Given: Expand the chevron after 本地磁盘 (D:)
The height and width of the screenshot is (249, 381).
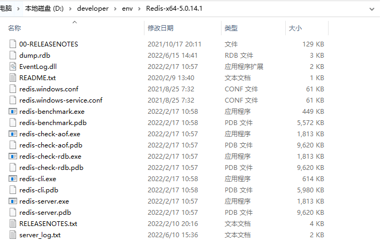Looking at the screenshot, I should point(70,9).
